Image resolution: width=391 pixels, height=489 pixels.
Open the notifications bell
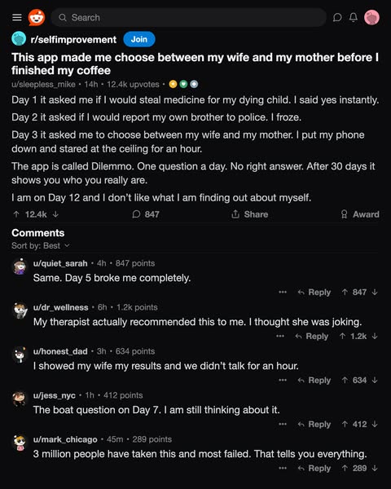click(x=353, y=17)
